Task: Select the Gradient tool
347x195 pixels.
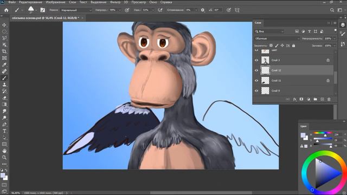Action: click(x=4, y=105)
